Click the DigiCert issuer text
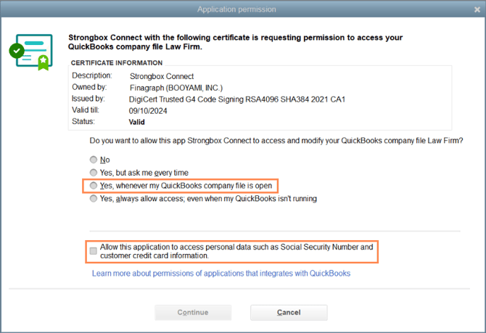 tap(236, 99)
